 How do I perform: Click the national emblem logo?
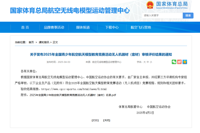[x=150, y=5]
